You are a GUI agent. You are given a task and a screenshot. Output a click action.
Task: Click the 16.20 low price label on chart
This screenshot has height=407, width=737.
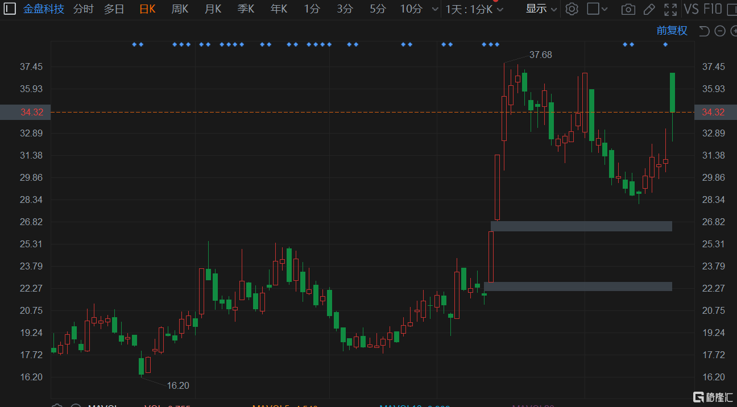click(178, 385)
